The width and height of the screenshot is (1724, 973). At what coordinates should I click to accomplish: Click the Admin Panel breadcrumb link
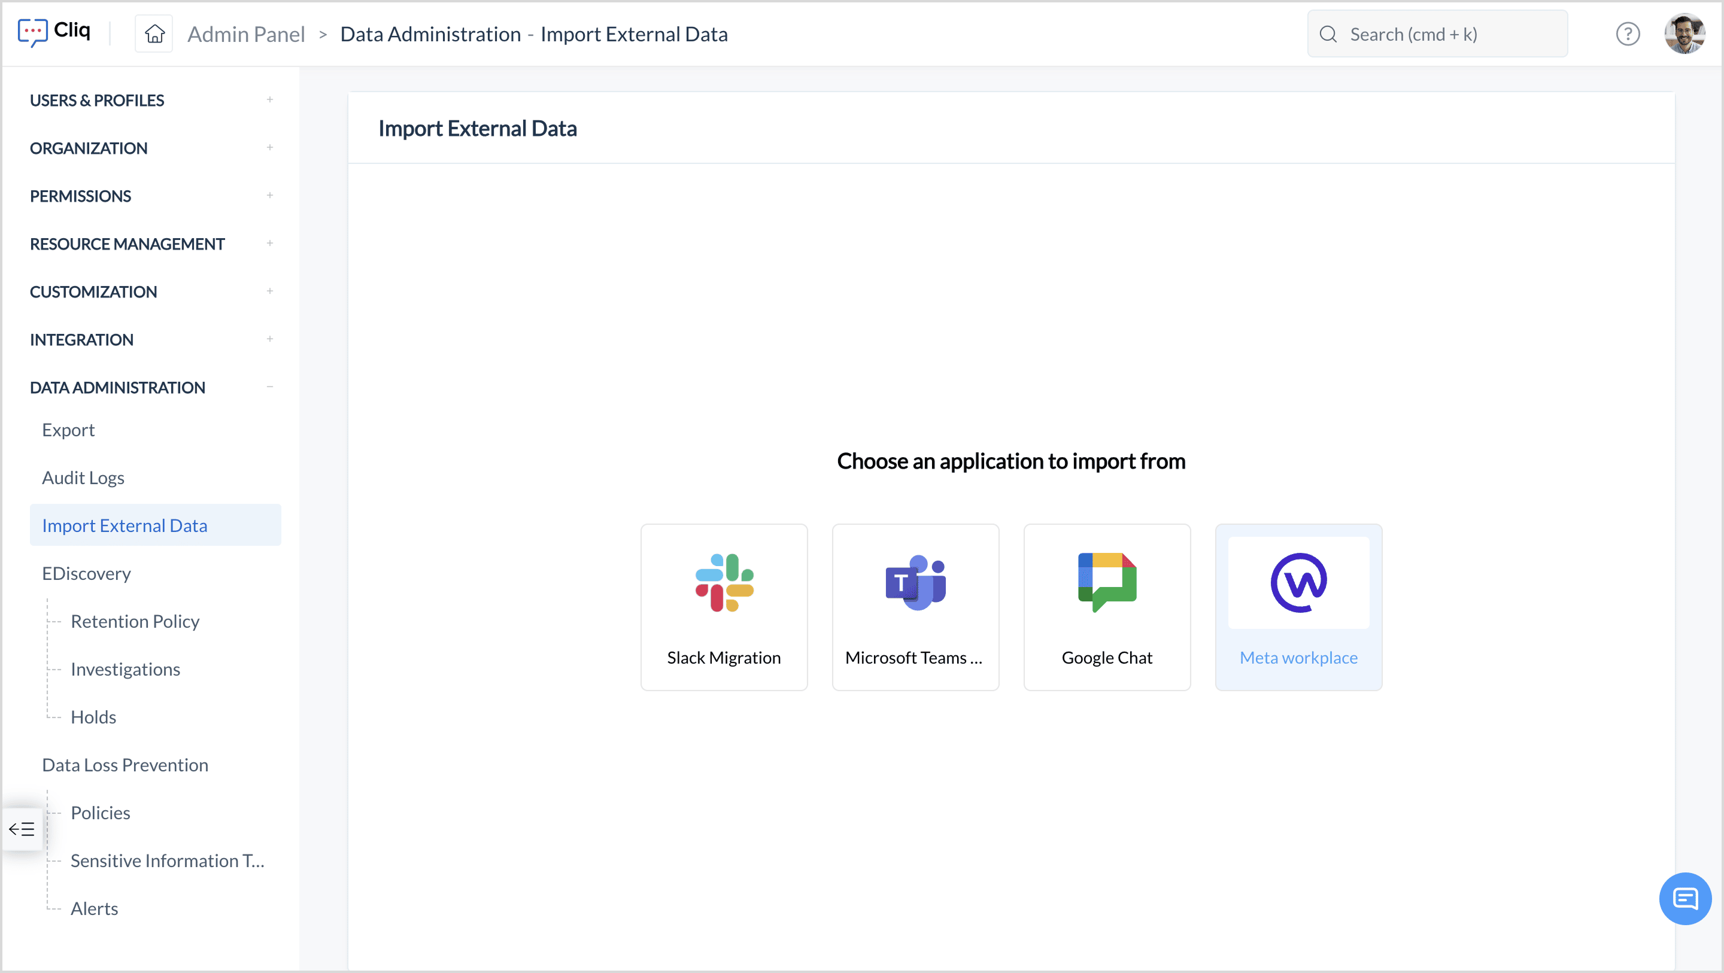click(x=245, y=34)
